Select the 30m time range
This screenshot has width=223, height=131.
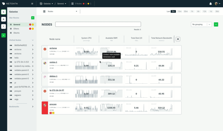tap(186, 11)
